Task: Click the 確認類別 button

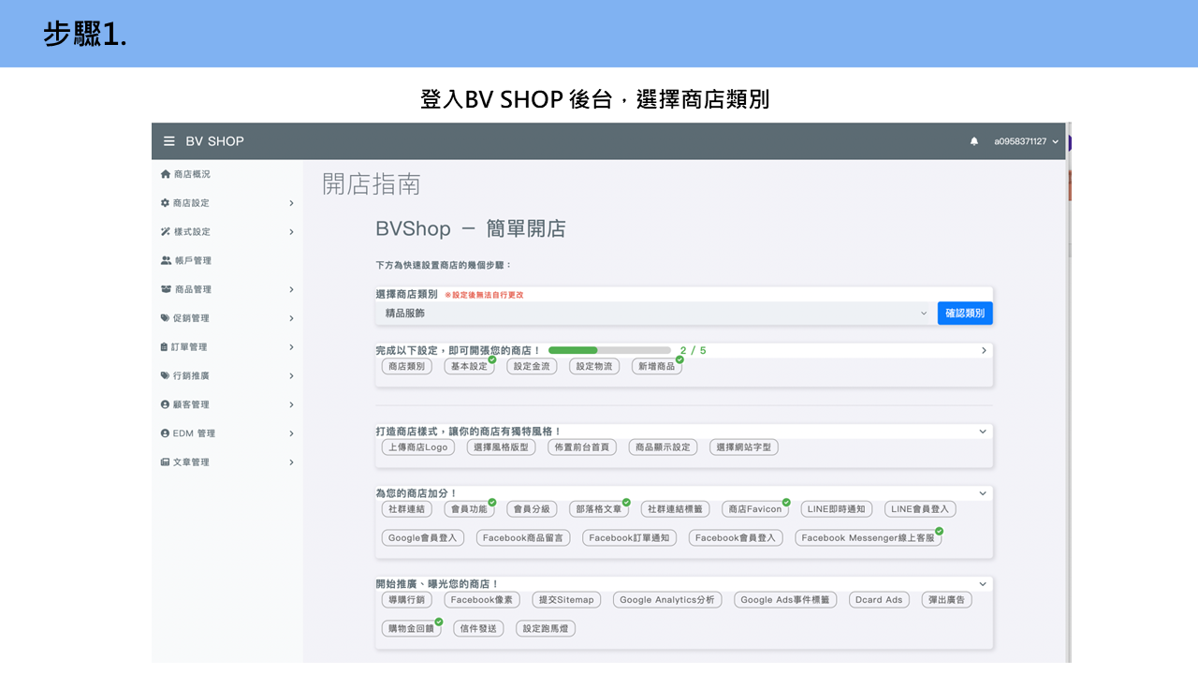Action: (965, 314)
